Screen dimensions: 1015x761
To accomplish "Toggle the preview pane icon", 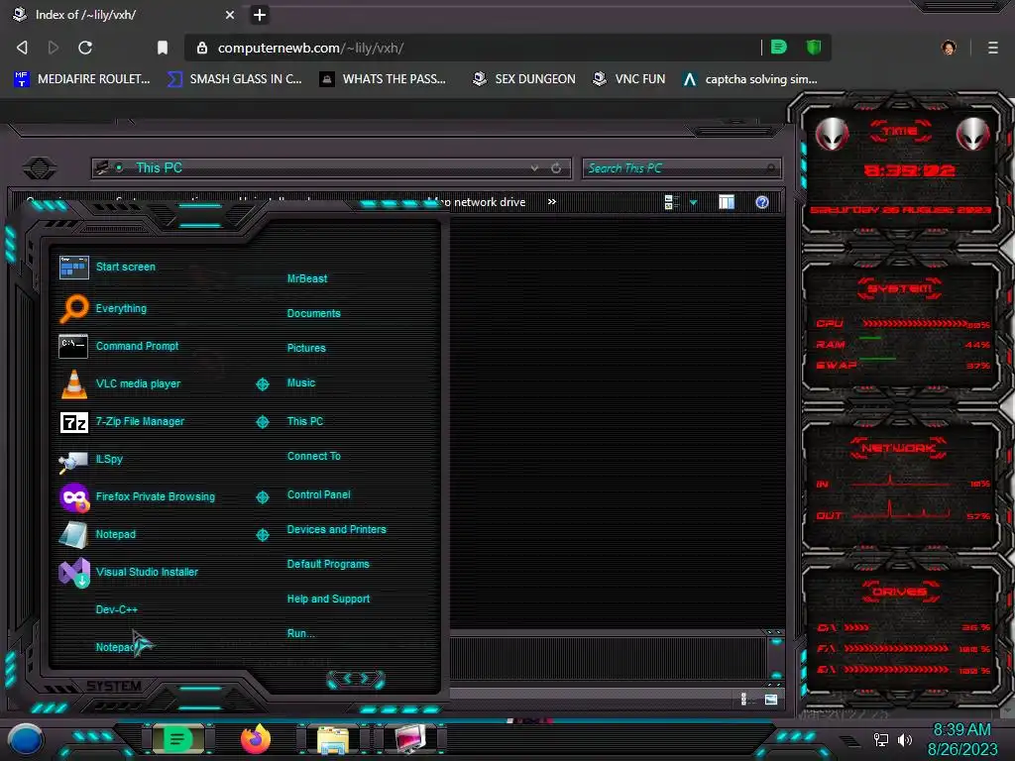I will point(727,202).
